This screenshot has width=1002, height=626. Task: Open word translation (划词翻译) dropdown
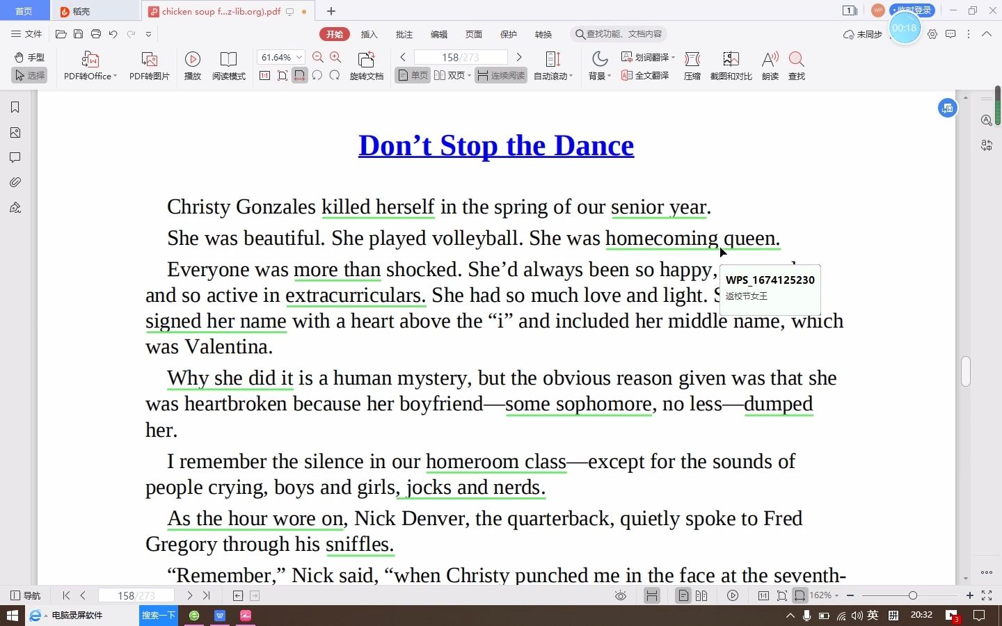[648, 57]
